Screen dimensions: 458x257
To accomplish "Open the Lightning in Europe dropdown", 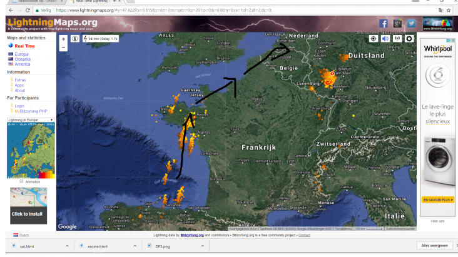I will tap(30, 119).
